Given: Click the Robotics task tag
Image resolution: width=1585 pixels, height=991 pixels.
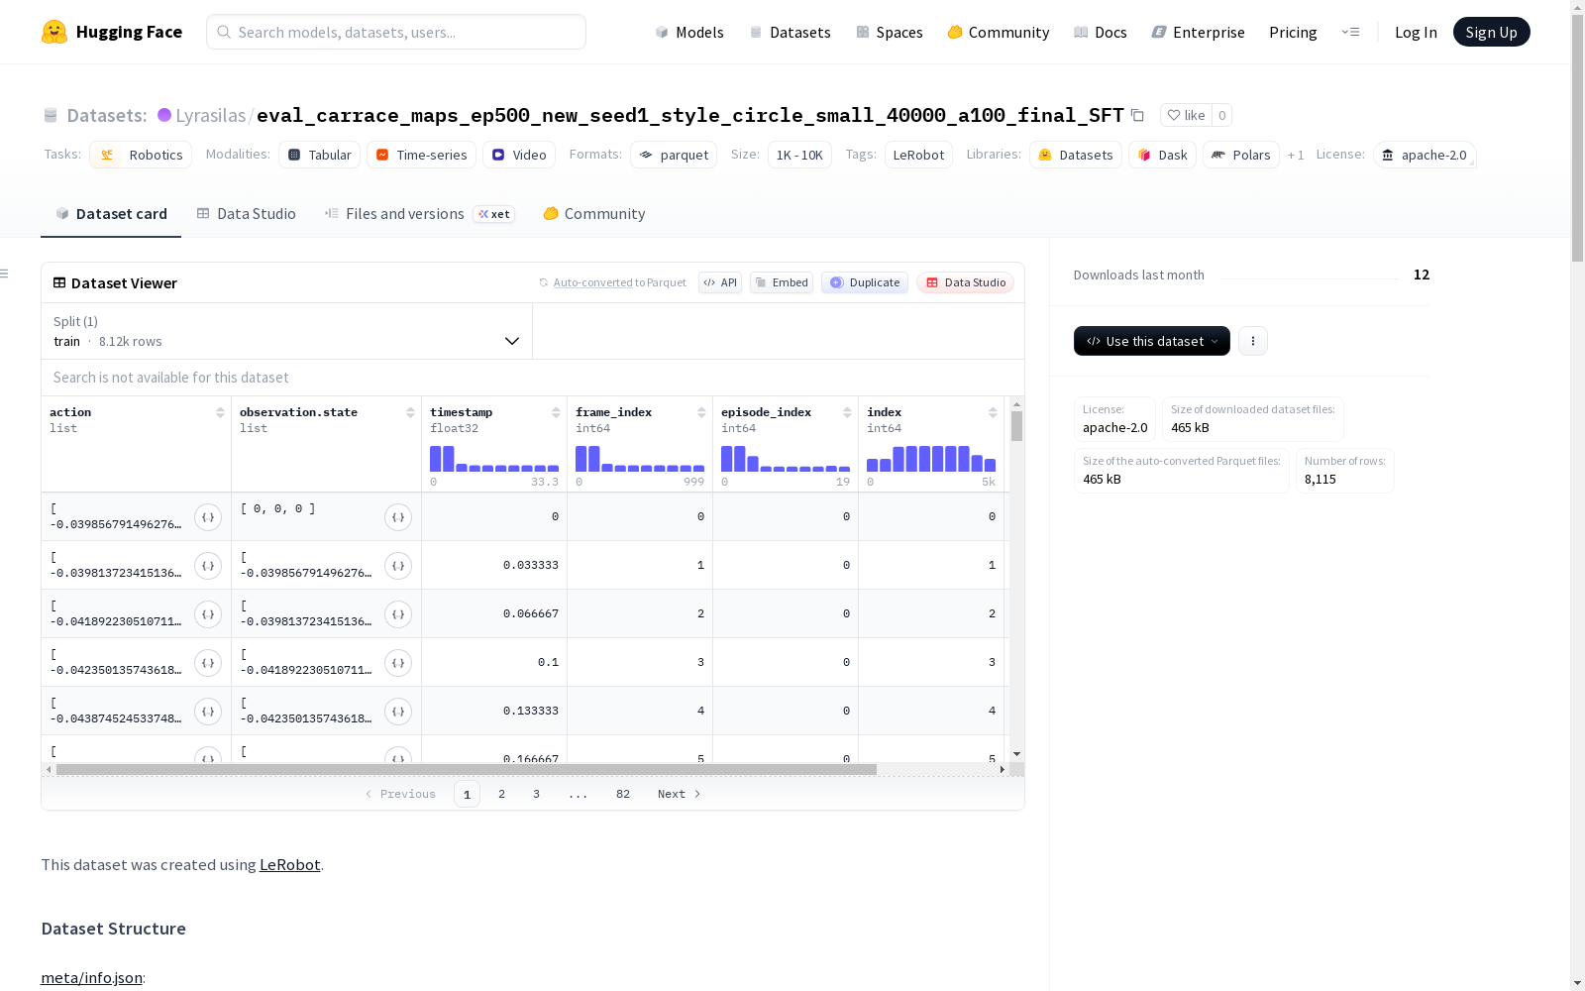Looking at the screenshot, I should 141,155.
